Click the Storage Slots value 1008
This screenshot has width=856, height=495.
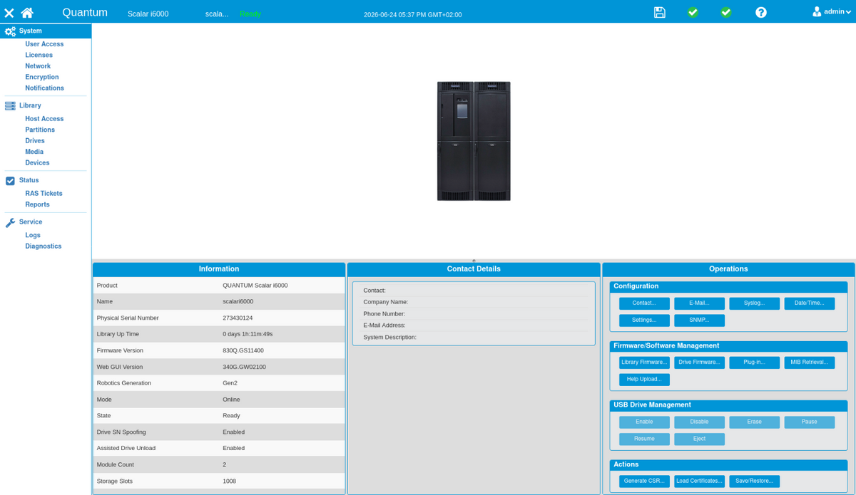[229, 481]
